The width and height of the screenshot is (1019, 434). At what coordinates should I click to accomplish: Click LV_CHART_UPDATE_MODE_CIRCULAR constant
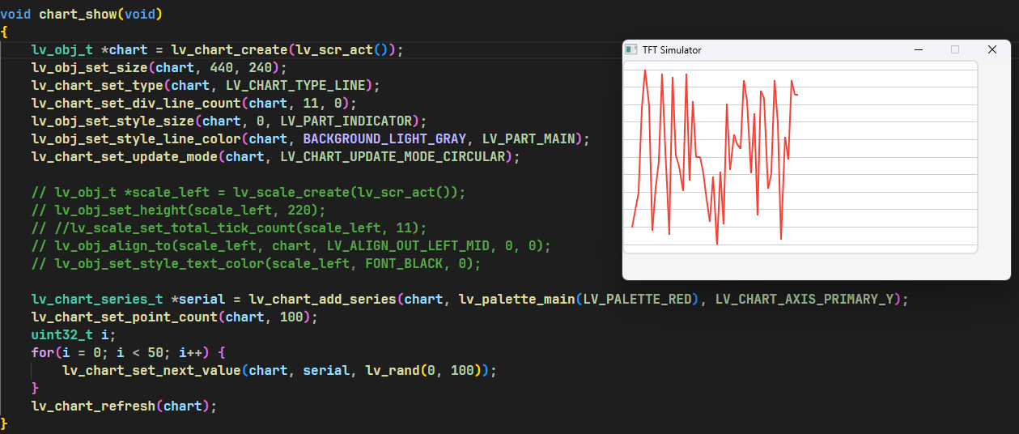(x=393, y=157)
